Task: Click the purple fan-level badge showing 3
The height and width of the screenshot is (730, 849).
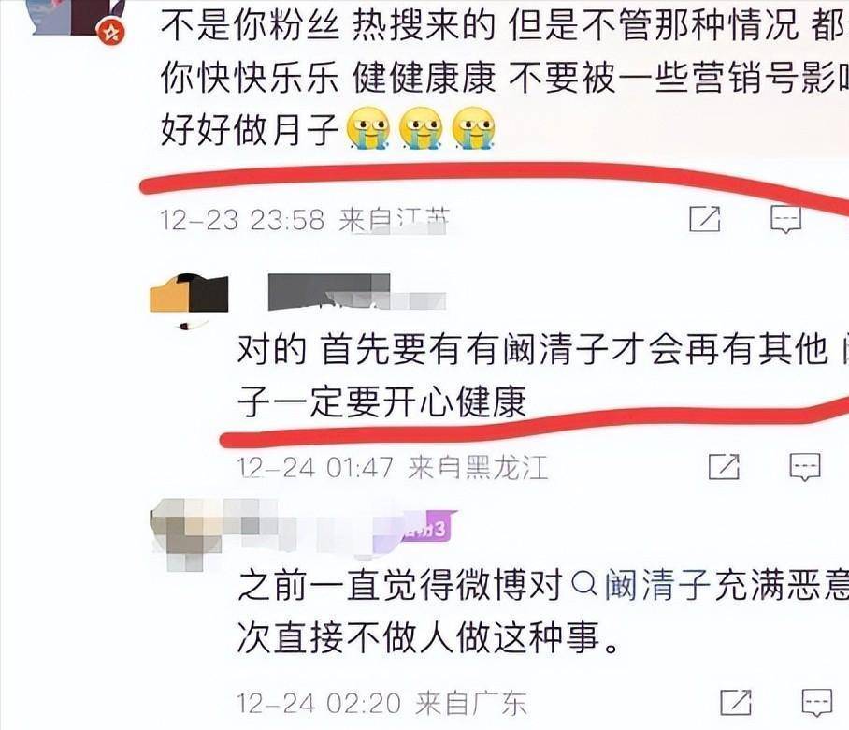Action: click(x=427, y=527)
